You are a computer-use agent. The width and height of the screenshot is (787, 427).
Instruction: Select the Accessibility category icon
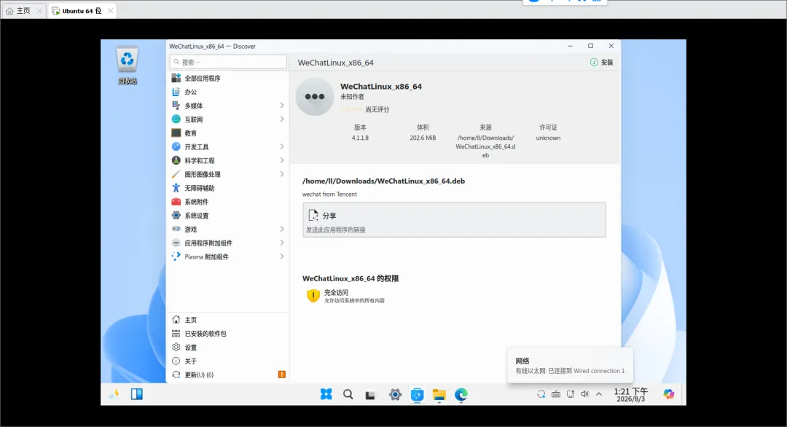point(176,188)
